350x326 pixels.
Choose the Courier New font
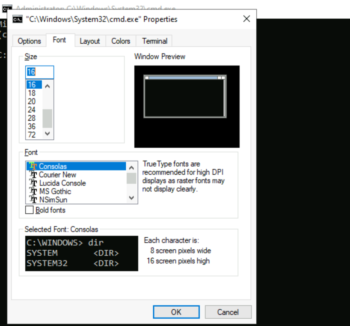76,174
